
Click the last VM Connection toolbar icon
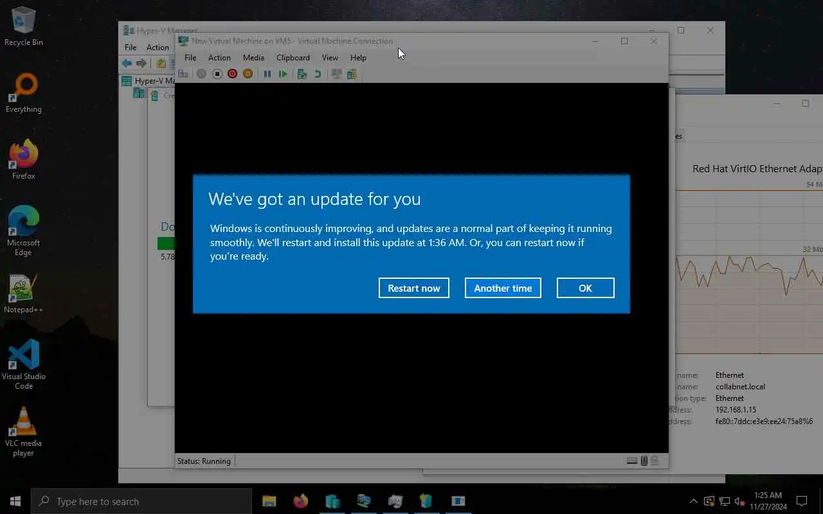coord(352,74)
